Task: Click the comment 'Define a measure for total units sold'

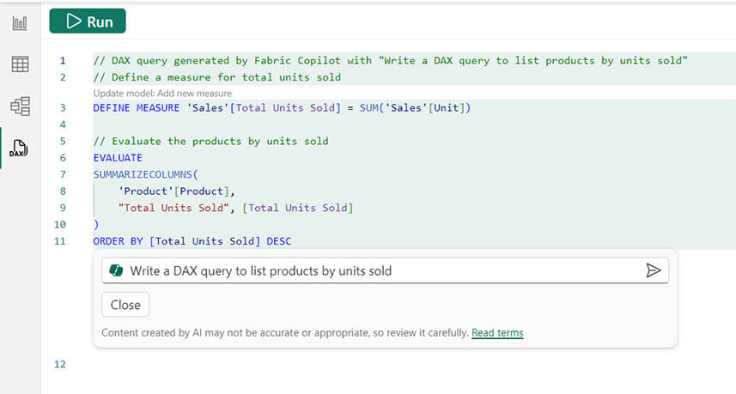Action: [217, 77]
